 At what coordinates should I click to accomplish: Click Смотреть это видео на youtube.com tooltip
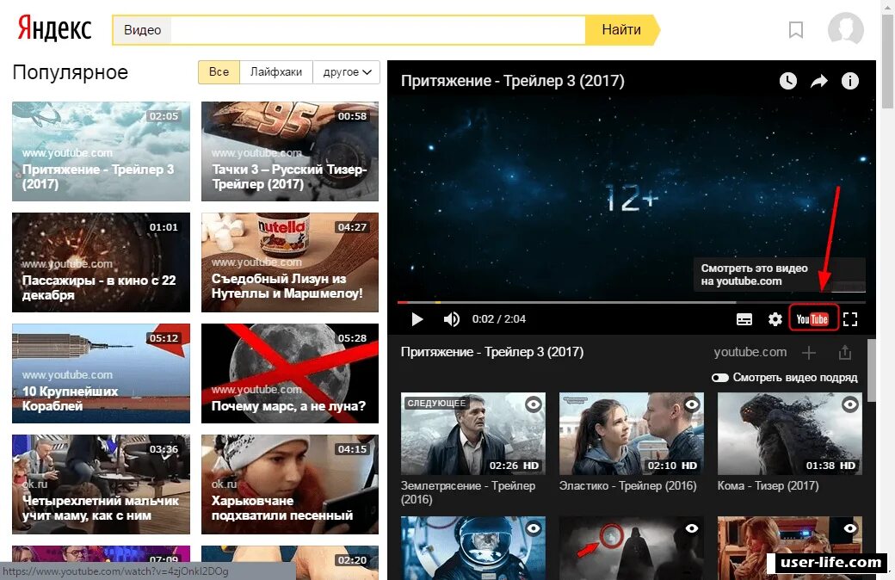[779, 275]
